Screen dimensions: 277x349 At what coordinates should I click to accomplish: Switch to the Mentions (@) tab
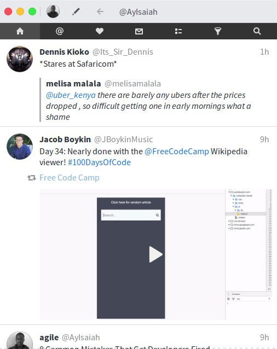tap(60, 31)
